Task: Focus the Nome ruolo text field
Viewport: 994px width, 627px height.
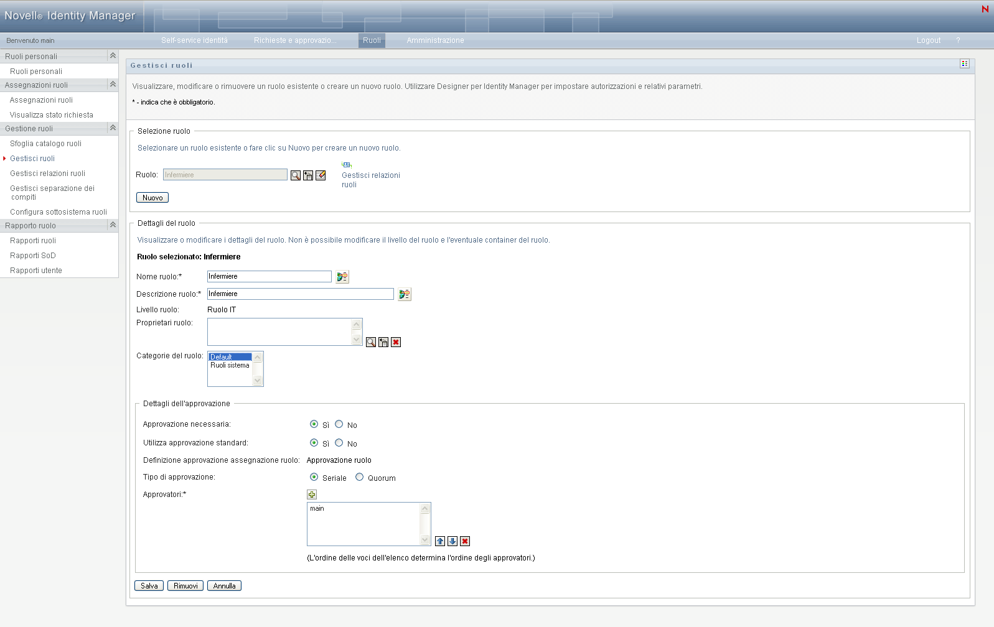Action: [270, 276]
